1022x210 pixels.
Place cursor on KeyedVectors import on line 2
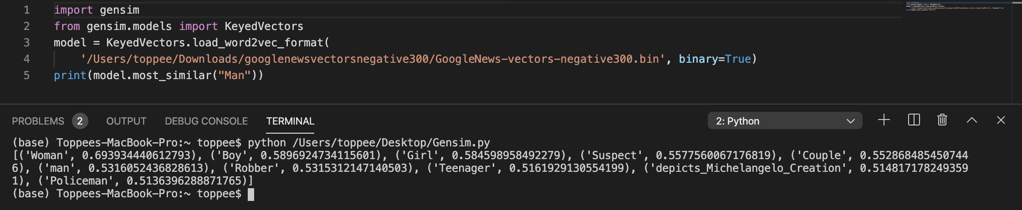tap(264, 26)
